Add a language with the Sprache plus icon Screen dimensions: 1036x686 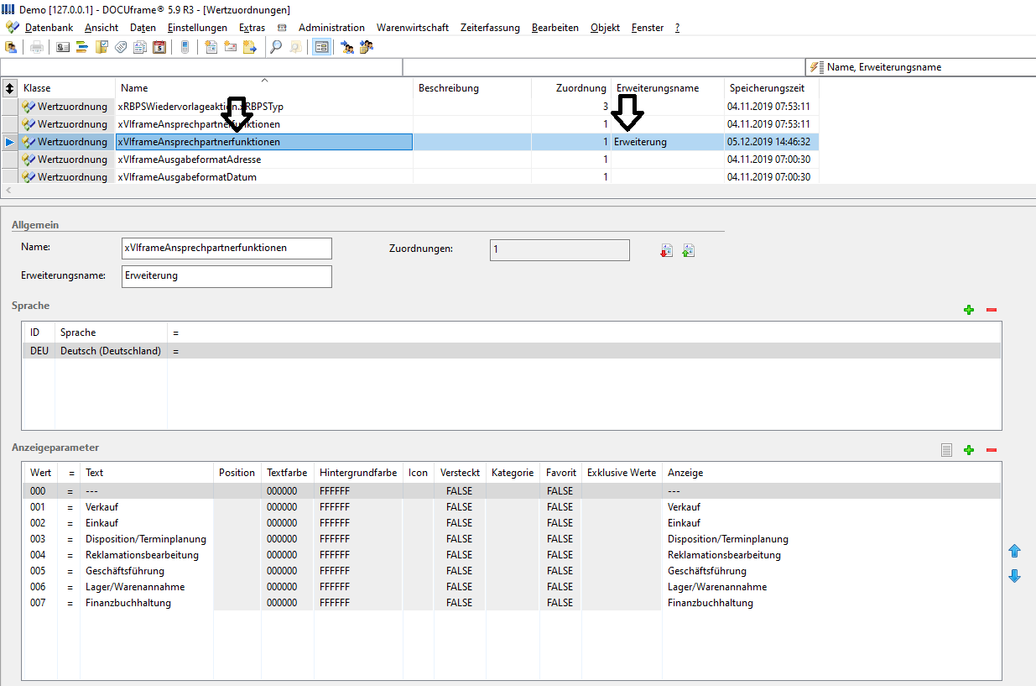coord(969,310)
